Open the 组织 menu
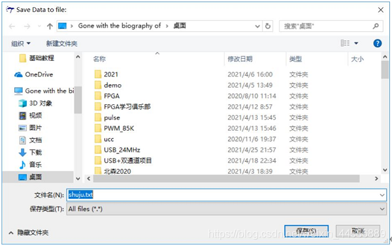392x246 pixels. [21, 44]
